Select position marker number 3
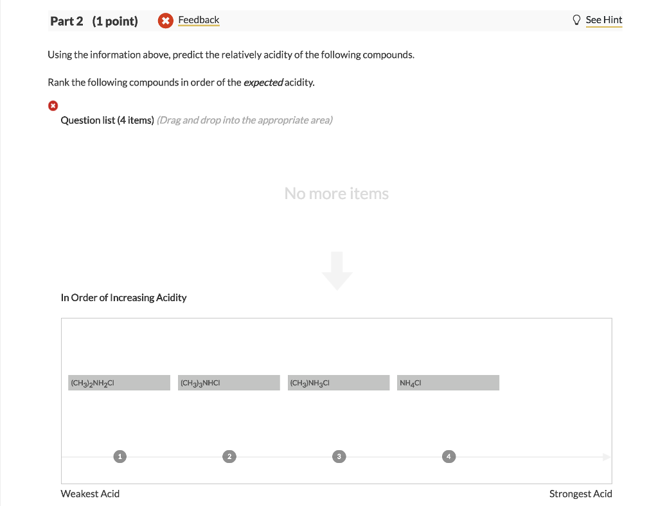This screenshot has height=506, width=658. pyautogui.click(x=338, y=457)
